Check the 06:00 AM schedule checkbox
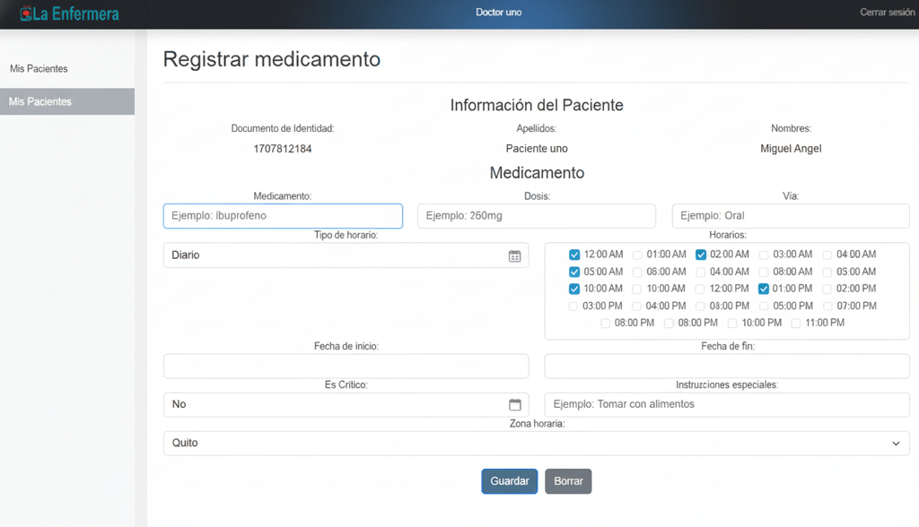 [637, 272]
